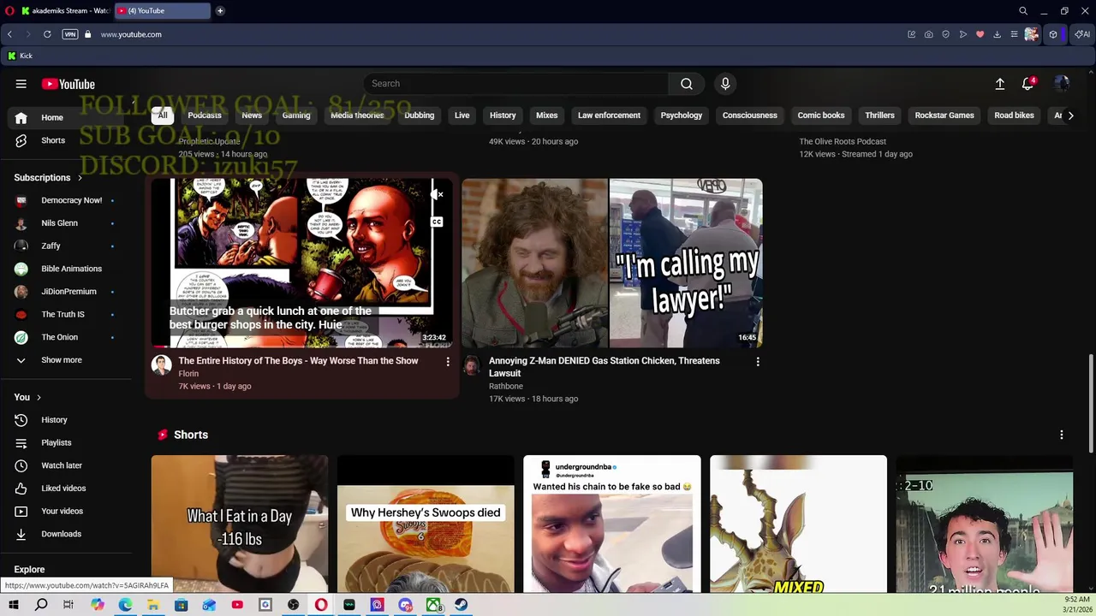Screen dimensions: 1096x616
Task: Open The Entire History of The Boys title
Action: pos(298,361)
